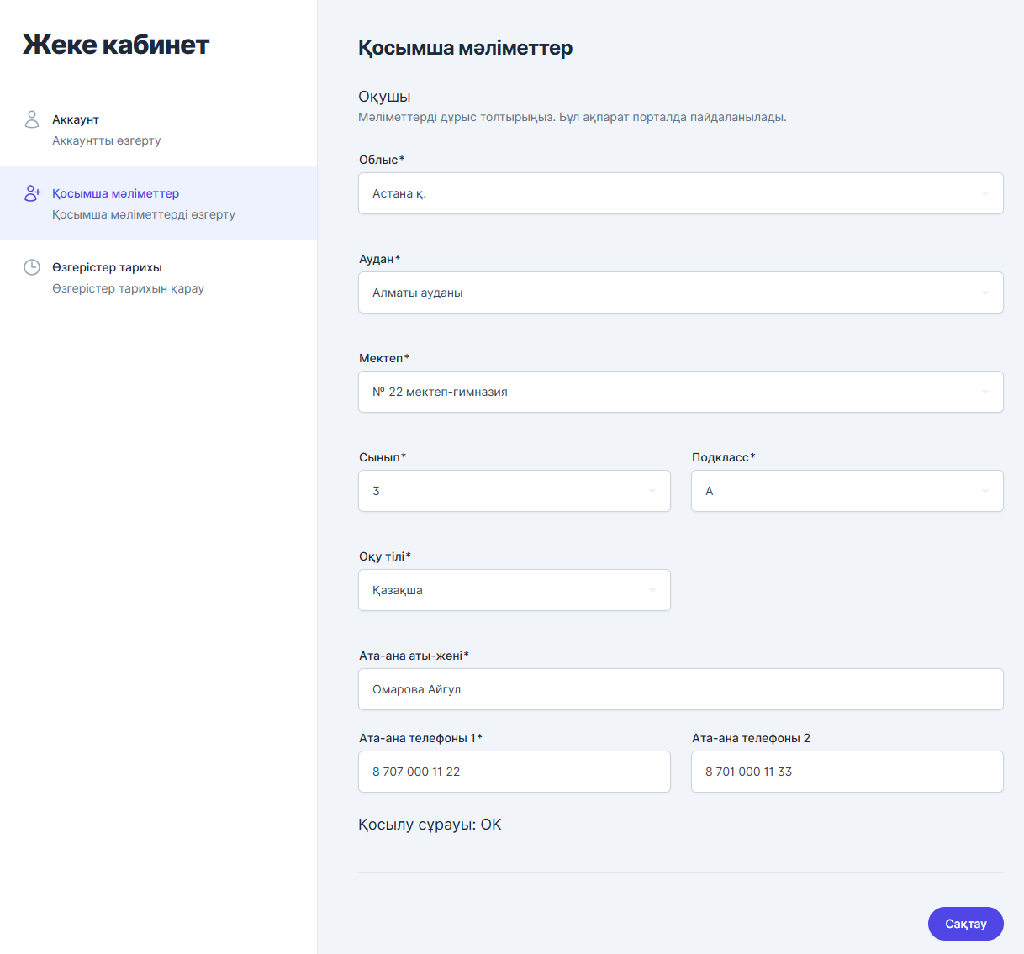
Task: Click the Жеке кабинет heading
Action: pyautogui.click(x=116, y=45)
